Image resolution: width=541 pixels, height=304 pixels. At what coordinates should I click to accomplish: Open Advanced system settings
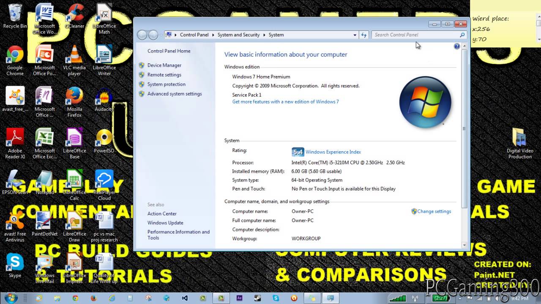[x=174, y=94]
